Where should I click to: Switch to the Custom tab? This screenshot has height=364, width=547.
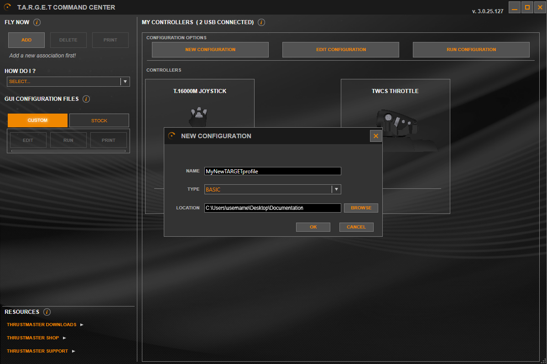point(38,120)
